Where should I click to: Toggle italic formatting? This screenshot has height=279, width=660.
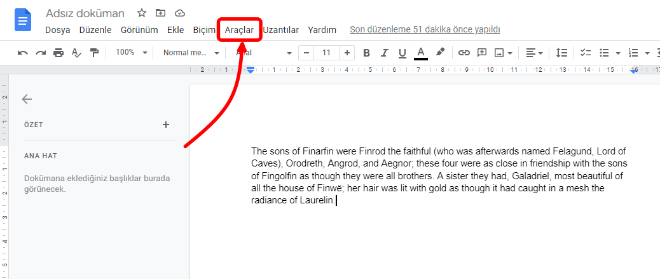tap(384, 53)
